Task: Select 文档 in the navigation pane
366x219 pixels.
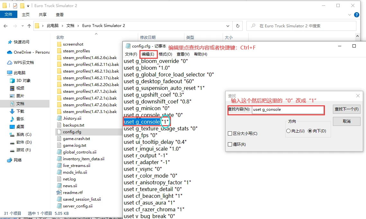Action: pyautogui.click(x=17, y=103)
